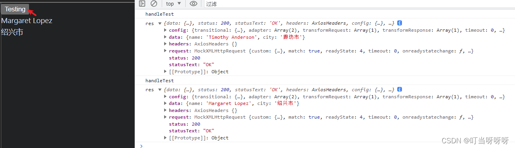Screen dimensions: 515x148
Task: Click the Testing button
Action: click(x=15, y=9)
